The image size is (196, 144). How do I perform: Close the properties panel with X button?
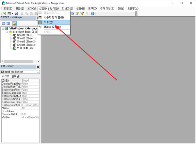pos(38,67)
